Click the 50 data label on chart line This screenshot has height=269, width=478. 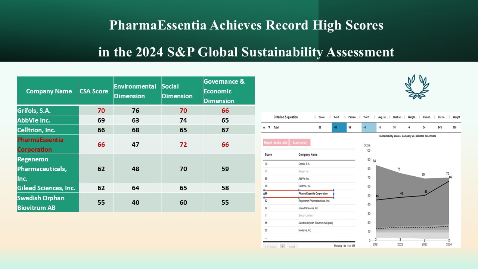click(x=425, y=192)
